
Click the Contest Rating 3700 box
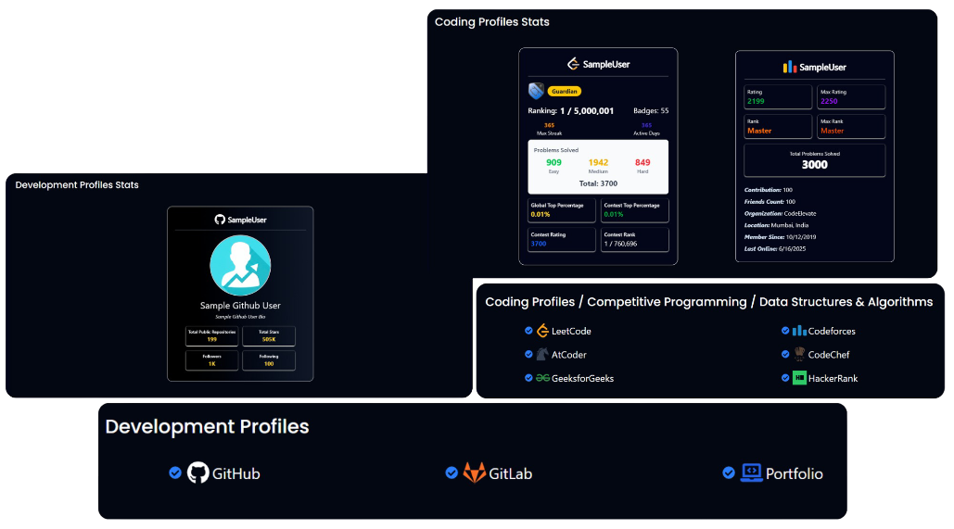point(562,239)
